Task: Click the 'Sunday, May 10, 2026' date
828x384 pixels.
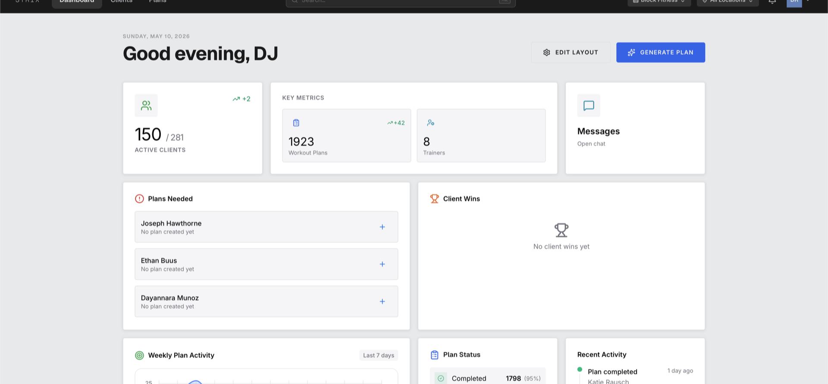Action: [156, 37]
